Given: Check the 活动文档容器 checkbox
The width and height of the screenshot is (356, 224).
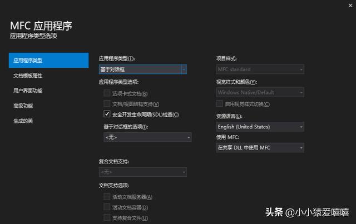Looking at the screenshot, I should pyautogui.click(x=107, y=207).
